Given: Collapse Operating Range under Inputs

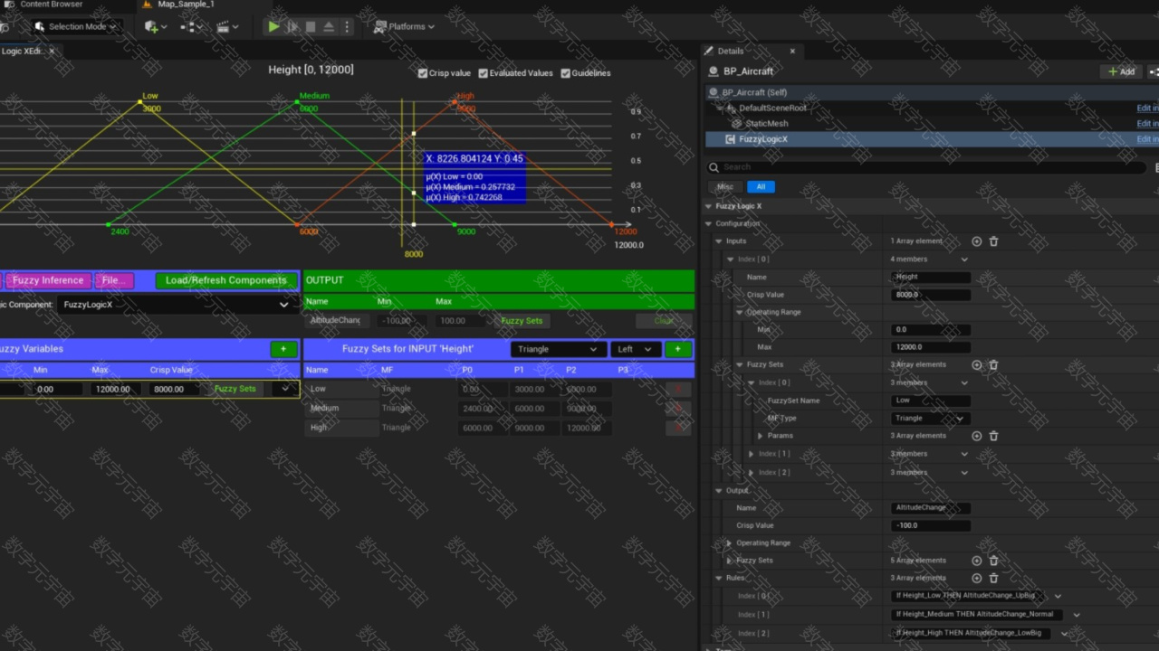Looking at the screenshot, I should (x=740, y=312).
